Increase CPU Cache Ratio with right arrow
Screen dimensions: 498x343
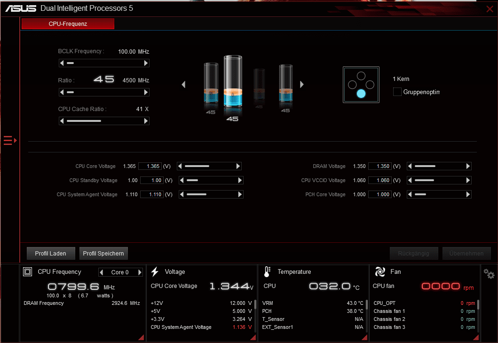click(x=146, y=121)
